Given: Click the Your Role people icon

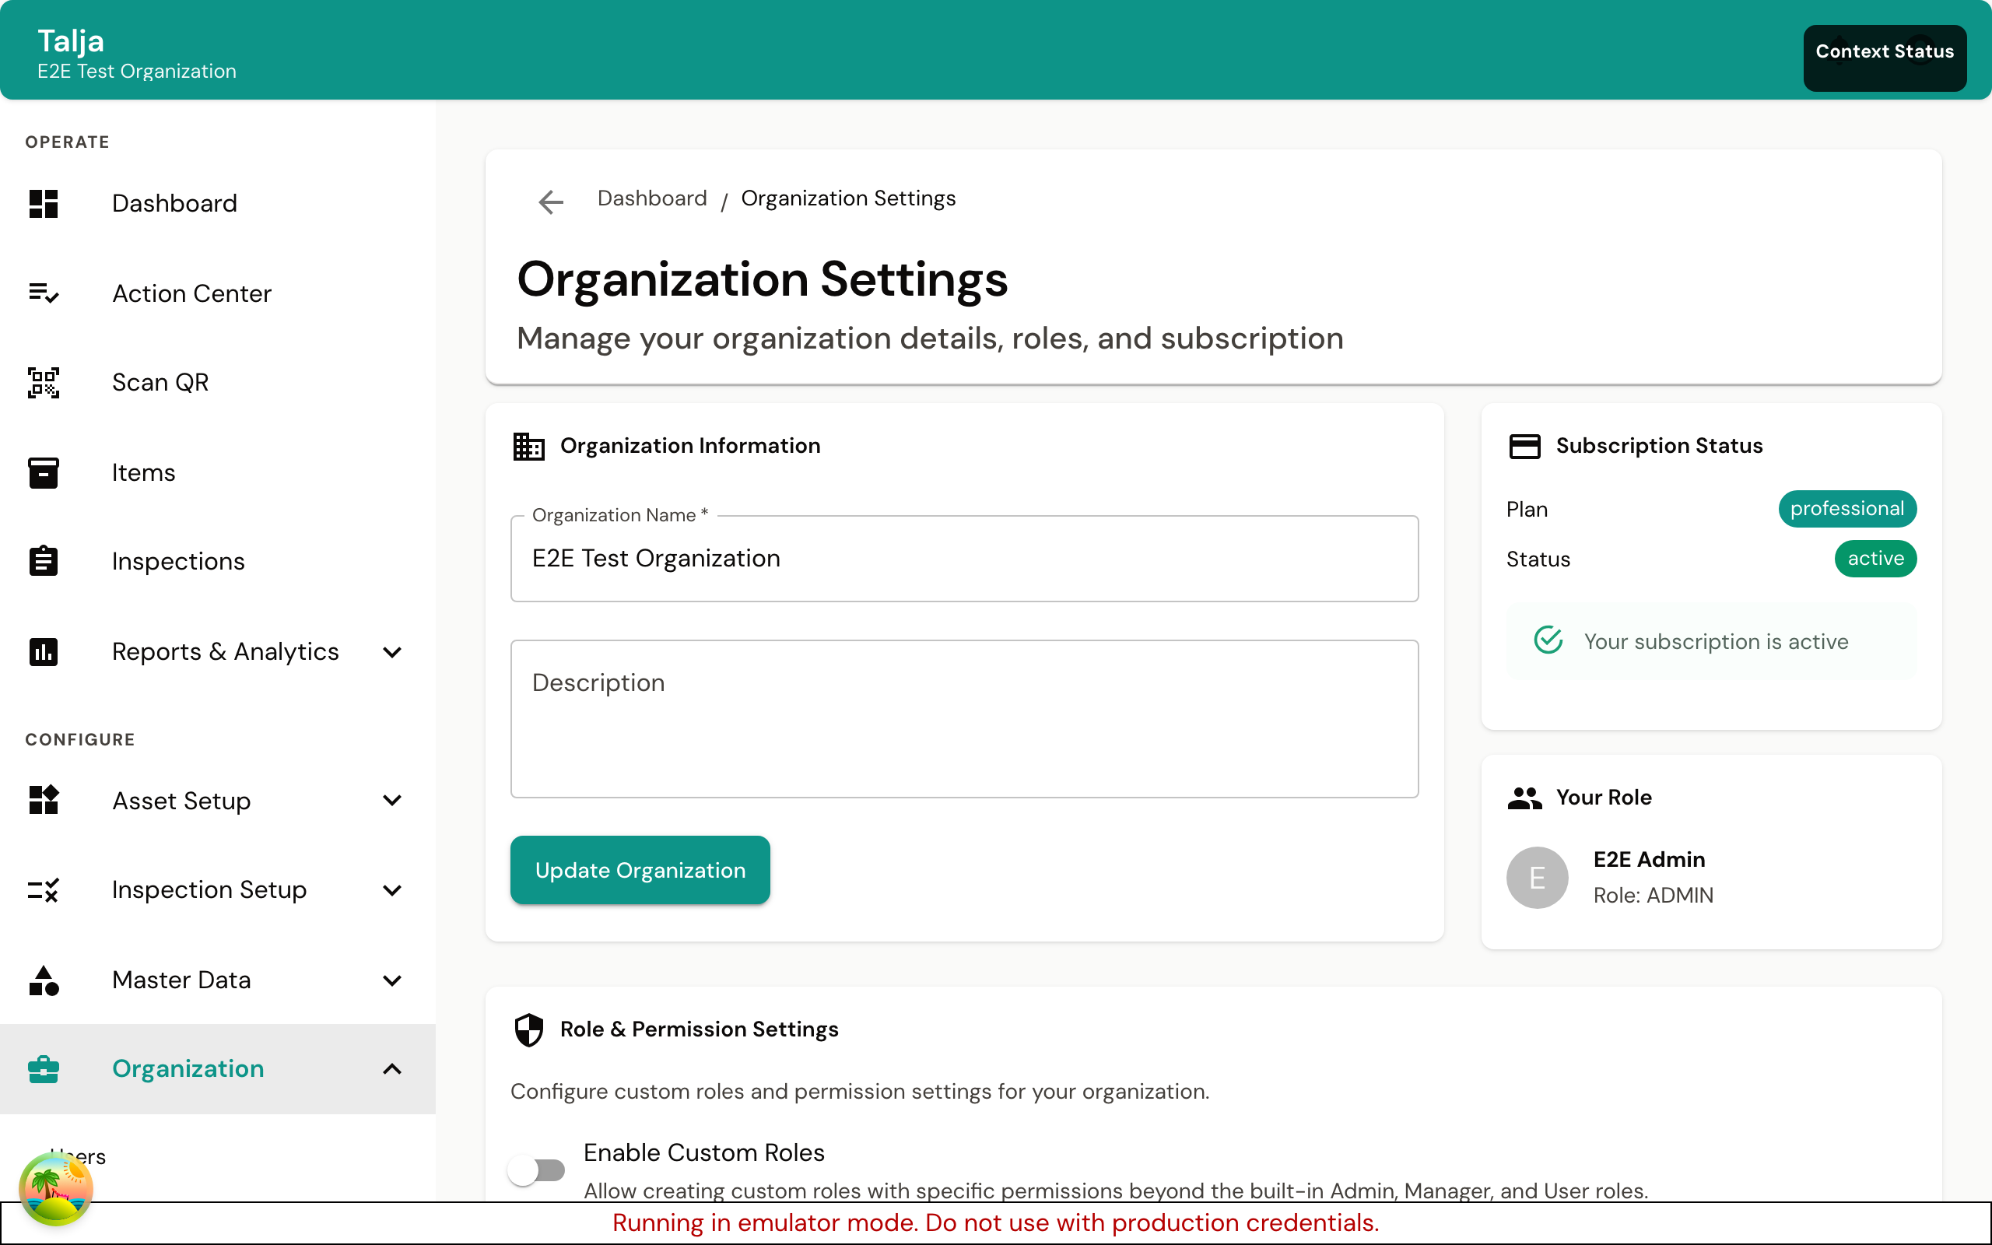Looking at the screenshot, I should (1524, 798).
